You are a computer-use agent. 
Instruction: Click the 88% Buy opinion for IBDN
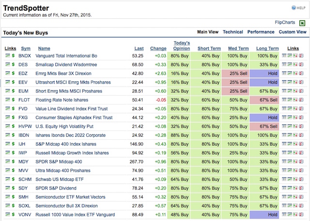pos(180,135)
